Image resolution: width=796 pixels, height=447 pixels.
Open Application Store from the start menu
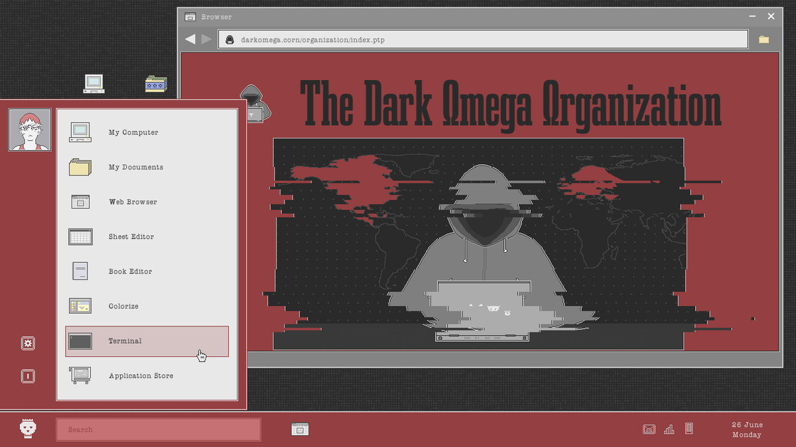click(147, 375)
